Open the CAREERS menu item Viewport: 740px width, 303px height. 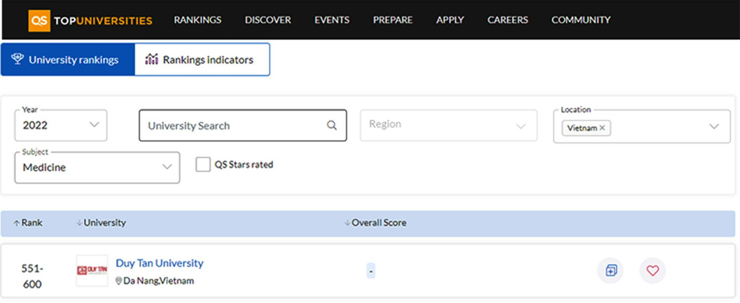point(507,20)
